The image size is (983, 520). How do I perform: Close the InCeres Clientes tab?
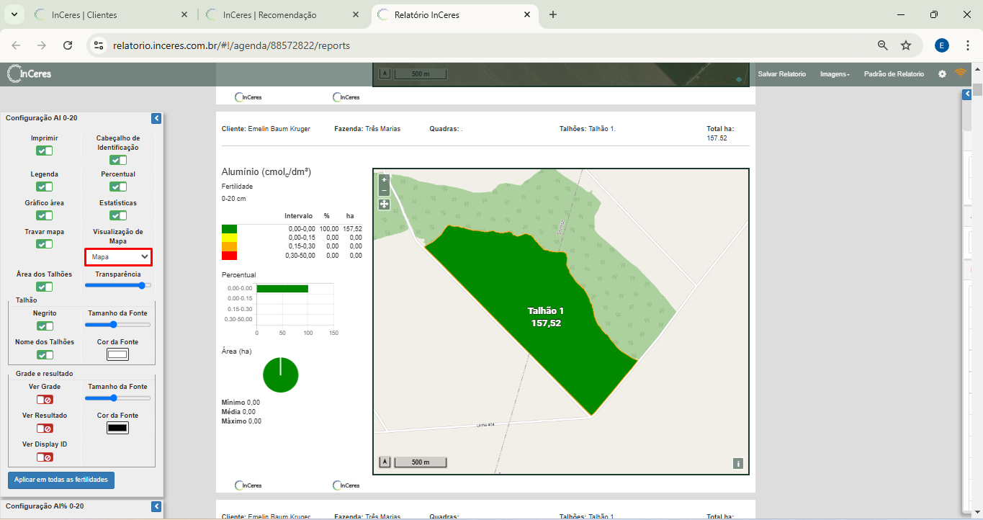[185, 14]
